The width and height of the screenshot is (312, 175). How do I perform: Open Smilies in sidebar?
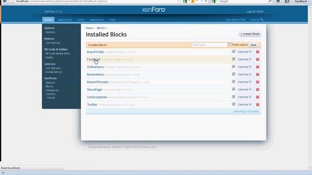[49, 57]
